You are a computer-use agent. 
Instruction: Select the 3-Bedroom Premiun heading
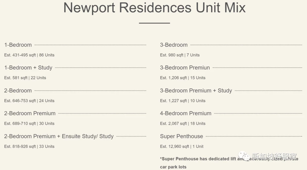click(x=185, y=68)
